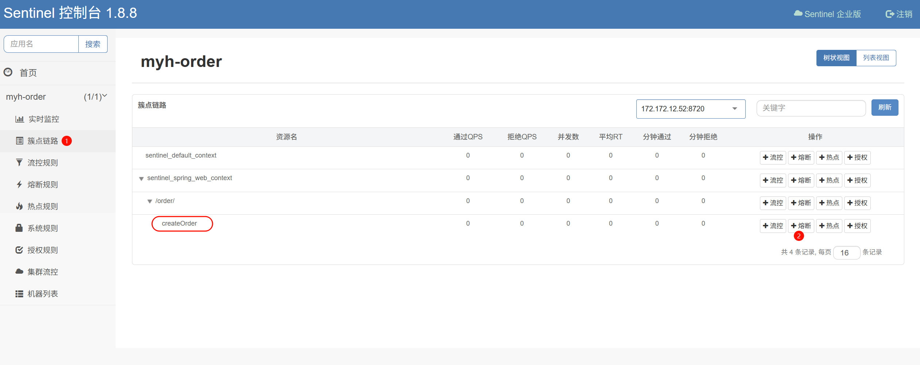Click the funnel icon for 流控规则
This screenshot has height=365, width=920.
pos(19,163)
